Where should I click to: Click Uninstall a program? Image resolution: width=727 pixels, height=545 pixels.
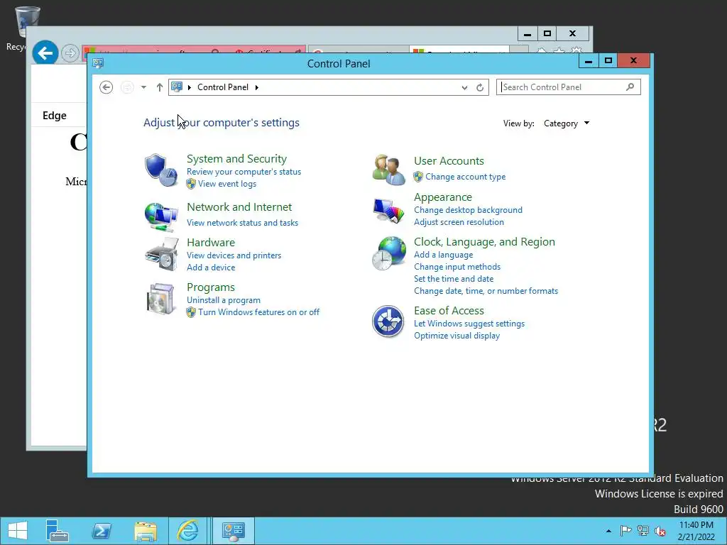(224, 300)
